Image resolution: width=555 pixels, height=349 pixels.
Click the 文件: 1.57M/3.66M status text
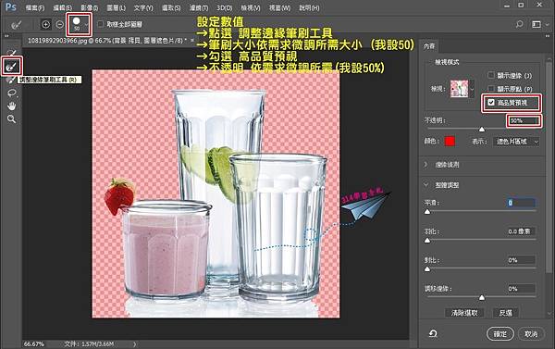point(89,344)
